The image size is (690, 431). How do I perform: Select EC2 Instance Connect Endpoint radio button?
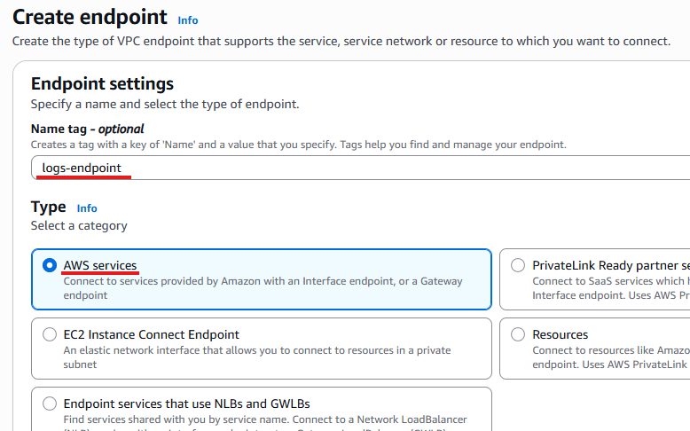50,335
